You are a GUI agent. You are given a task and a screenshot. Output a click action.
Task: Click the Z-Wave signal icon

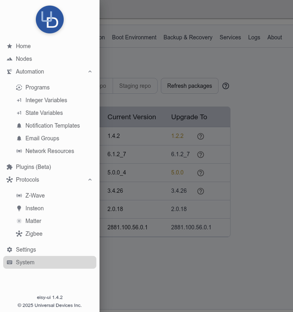coord(19,196)
